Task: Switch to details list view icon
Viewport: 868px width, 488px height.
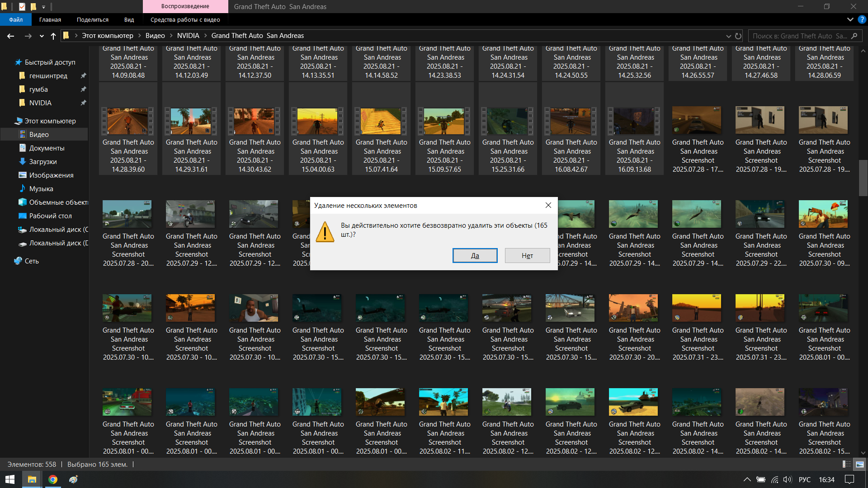Action: point(846,464)
